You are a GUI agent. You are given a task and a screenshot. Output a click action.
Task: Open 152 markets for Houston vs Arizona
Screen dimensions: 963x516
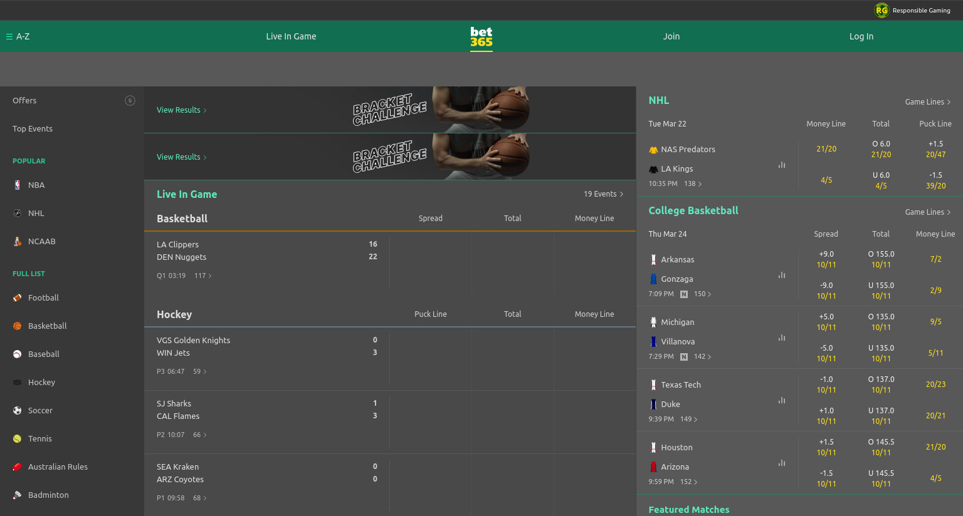point(688,482)
